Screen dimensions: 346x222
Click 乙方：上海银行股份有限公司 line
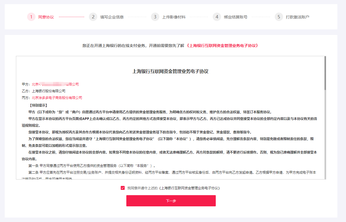44,91
